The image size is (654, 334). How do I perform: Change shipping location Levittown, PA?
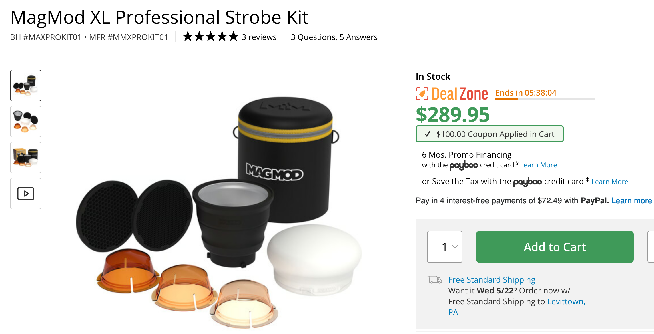[517, 307]
